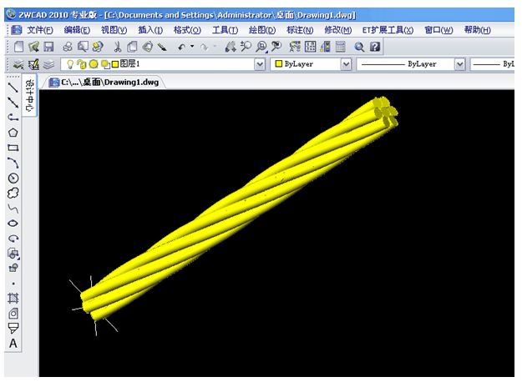Viewport: 522px width, 382px height.
Task: Open the ByLayer linetype dropdown
Action: click(458, 64)
